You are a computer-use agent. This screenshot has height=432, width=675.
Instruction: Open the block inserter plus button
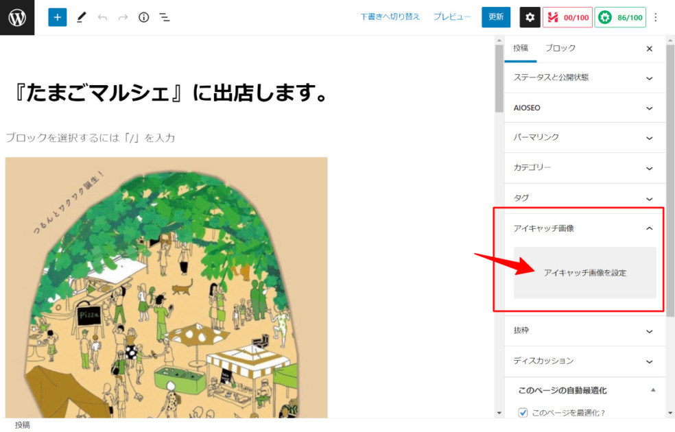[x=58, y=17]
